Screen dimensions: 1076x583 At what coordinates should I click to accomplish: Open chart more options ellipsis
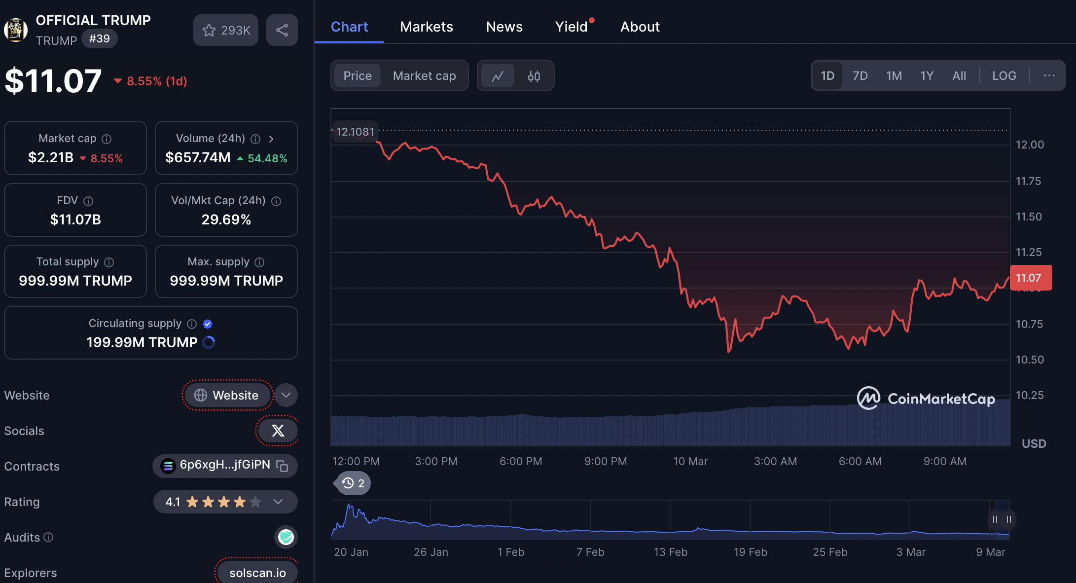click(1049, 75)
